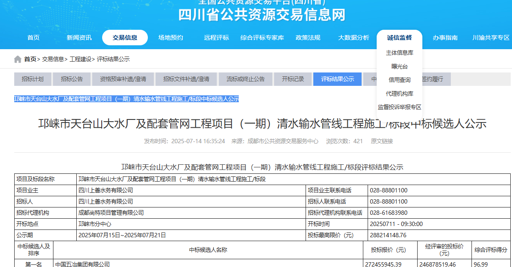Open the 原文链接 link
The width and height of the screenshot is (512, 267).
tap(382, 141)
